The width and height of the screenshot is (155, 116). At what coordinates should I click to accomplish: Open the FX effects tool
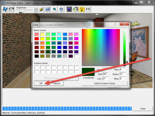pyautogui.click(x=88, y=9)
